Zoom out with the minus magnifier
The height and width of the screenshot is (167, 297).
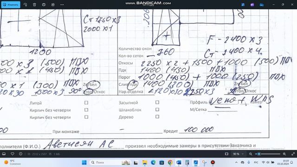(x=251, y=154)
